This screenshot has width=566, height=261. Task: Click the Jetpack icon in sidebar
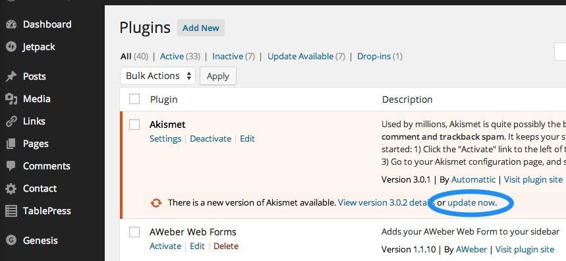(11, 47)
